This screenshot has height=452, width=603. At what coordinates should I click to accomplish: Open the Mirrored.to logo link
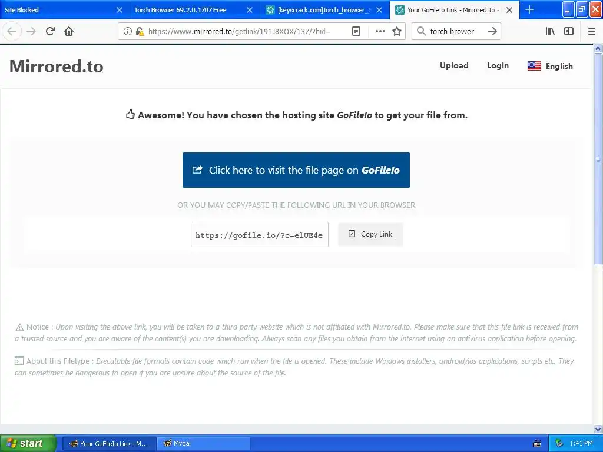(x=56, y=66)
